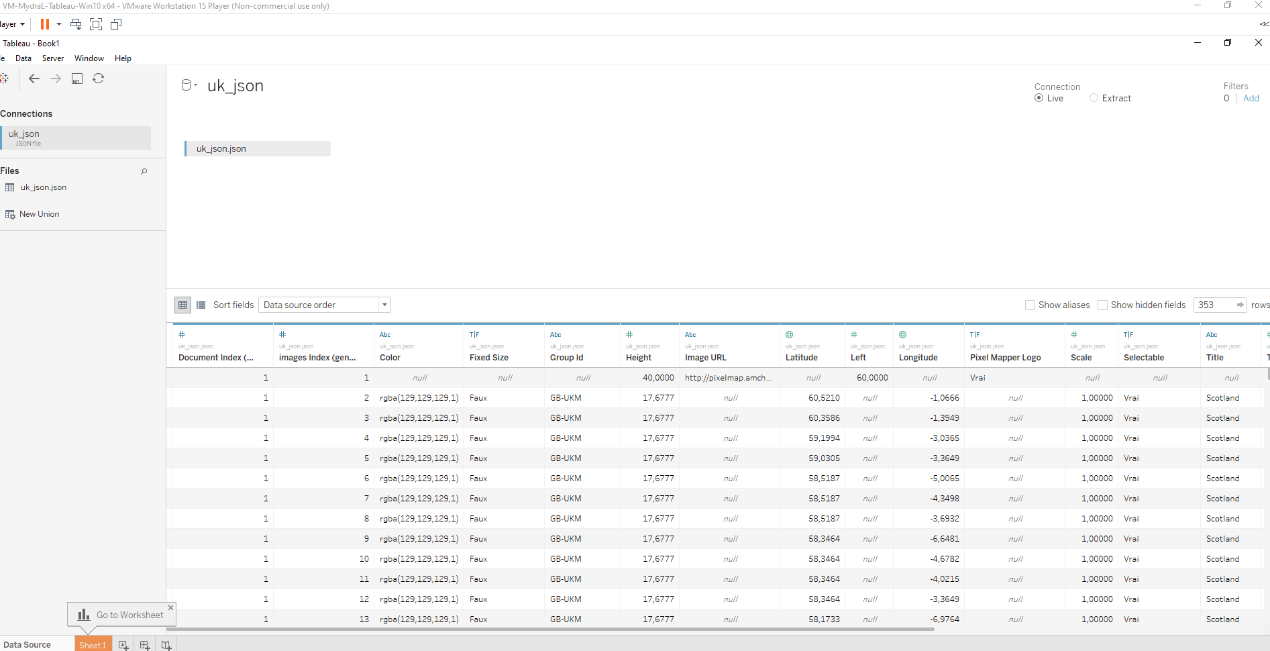Click the new story icon at bottom
This screenshot has height=651, width=1270.
166,645
